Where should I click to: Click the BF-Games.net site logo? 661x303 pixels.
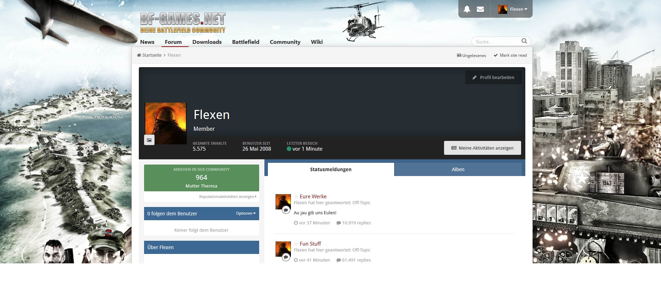[183, 23]
